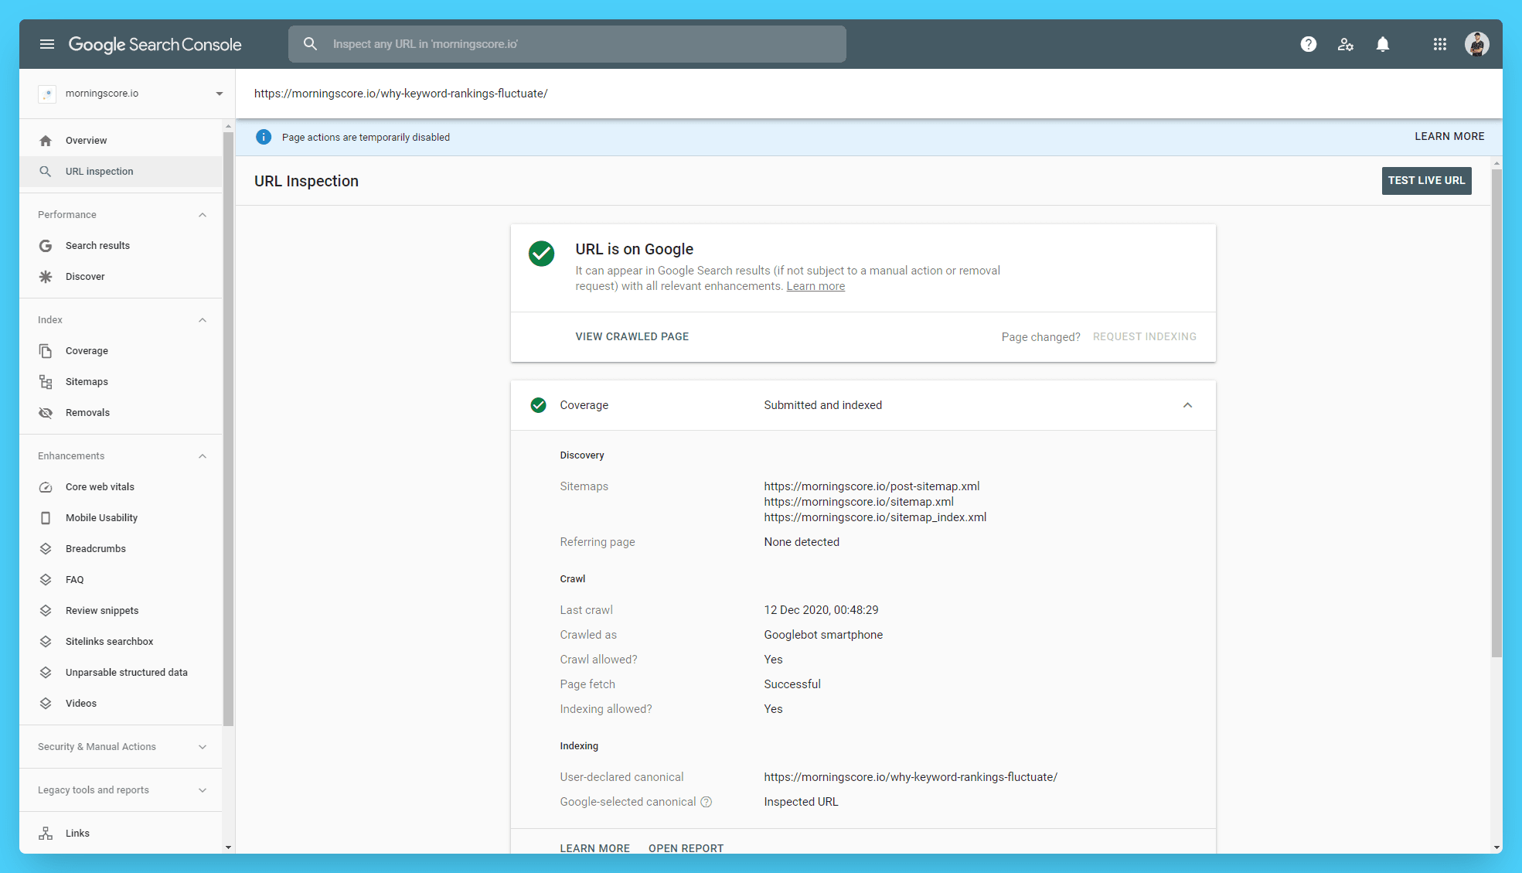This screenshot has height=873, width=1522.
Task: Click the Coverage pages icon in sidebar
Action: [46, 351]
